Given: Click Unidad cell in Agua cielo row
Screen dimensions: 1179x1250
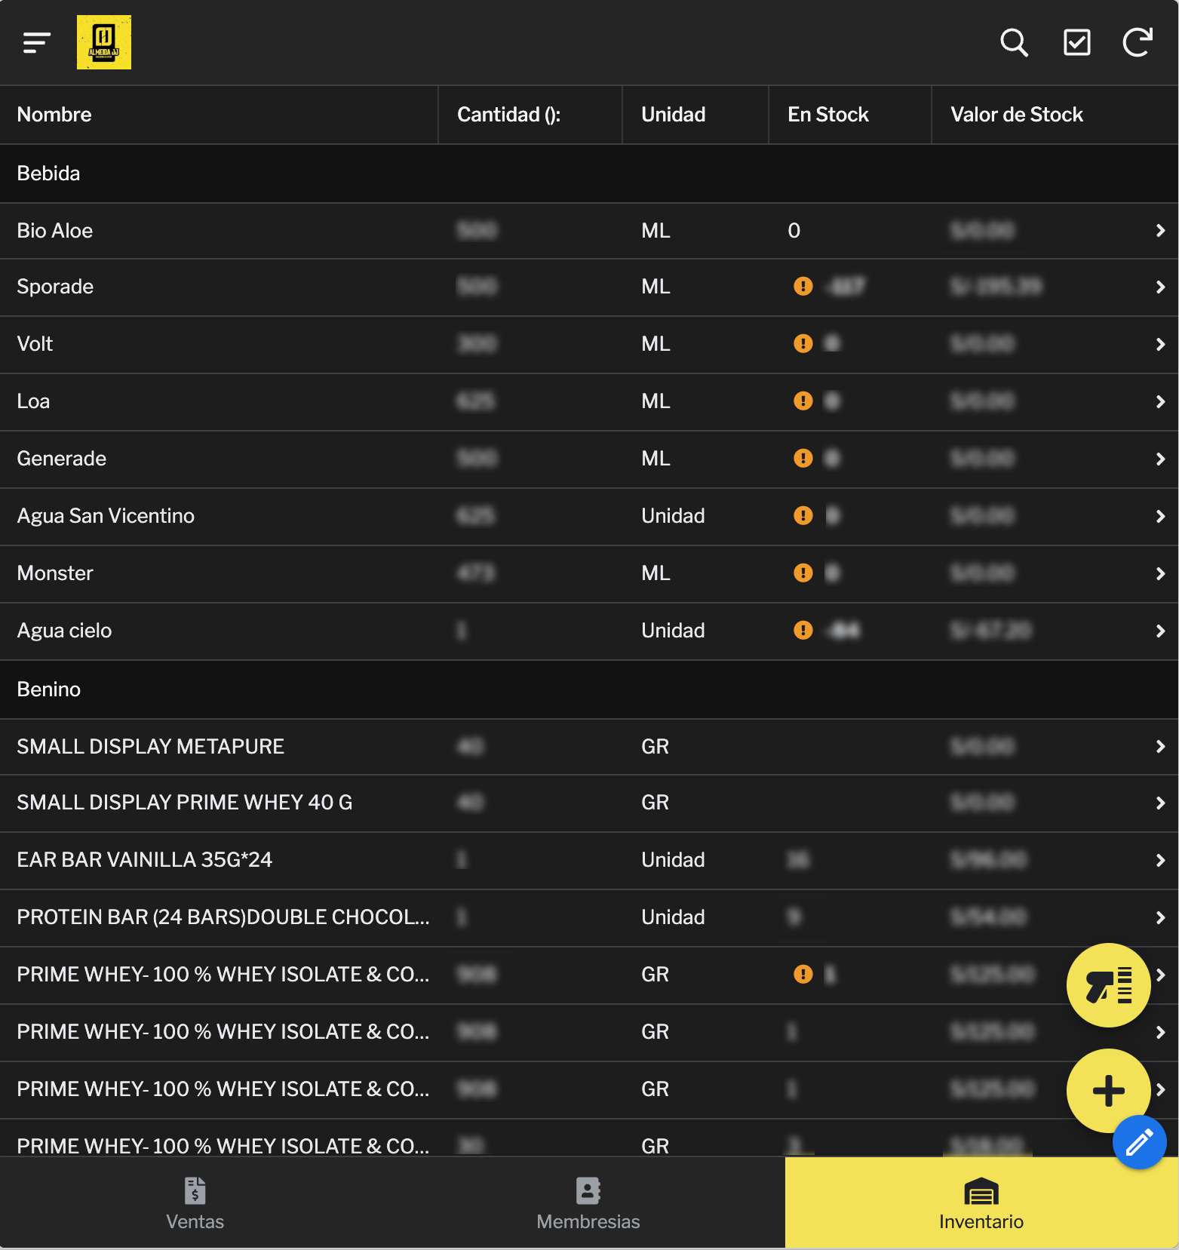Looking at the screenshot, I should [673, 631].
